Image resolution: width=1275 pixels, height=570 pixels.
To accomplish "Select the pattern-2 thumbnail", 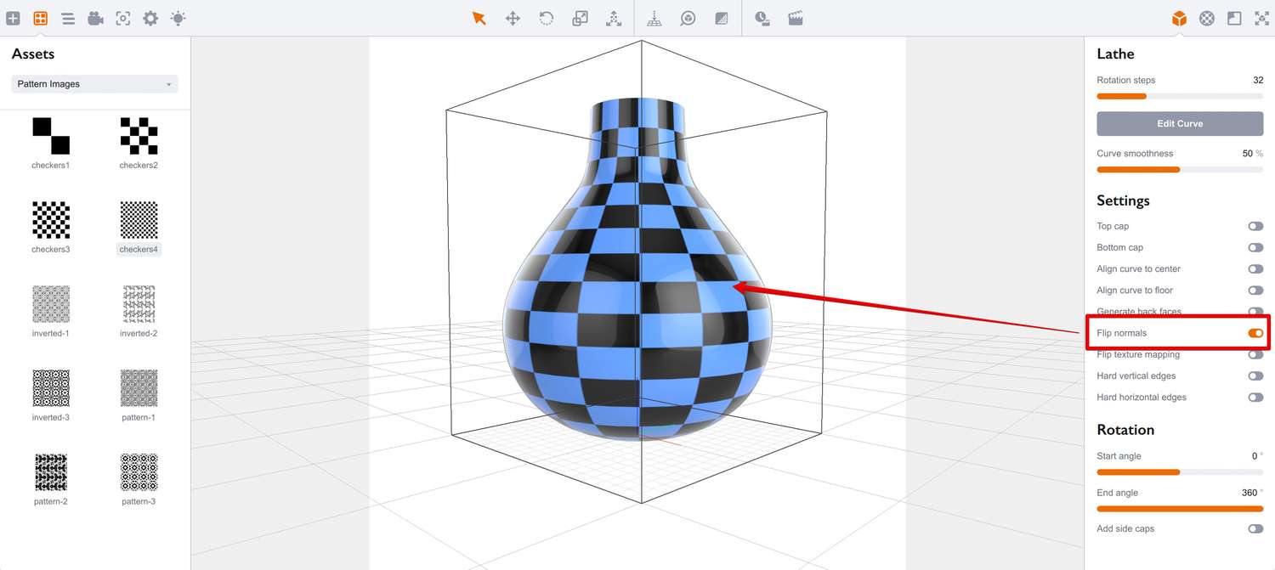I will [51, 472].
